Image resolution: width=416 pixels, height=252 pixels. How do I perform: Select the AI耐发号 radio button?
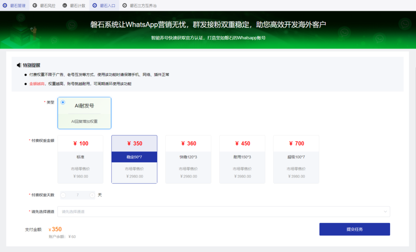tap(63, 102)
